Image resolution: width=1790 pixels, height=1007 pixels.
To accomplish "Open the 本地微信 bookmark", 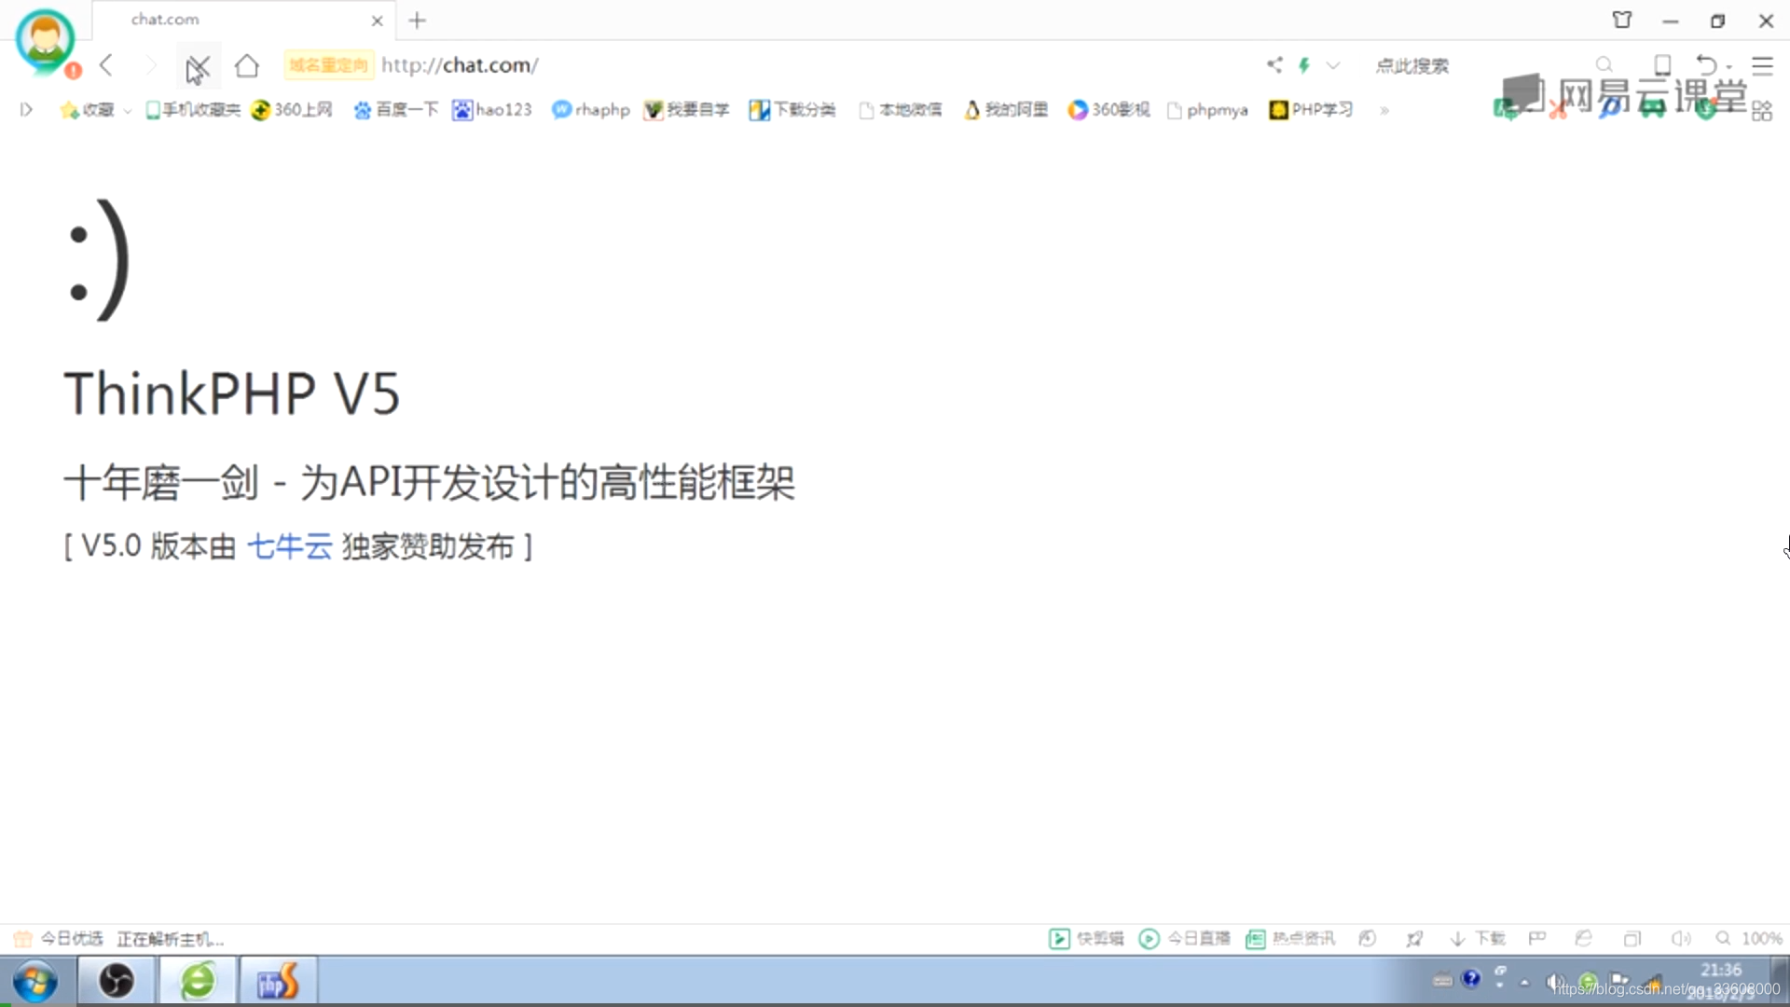I will pos(900,110).
